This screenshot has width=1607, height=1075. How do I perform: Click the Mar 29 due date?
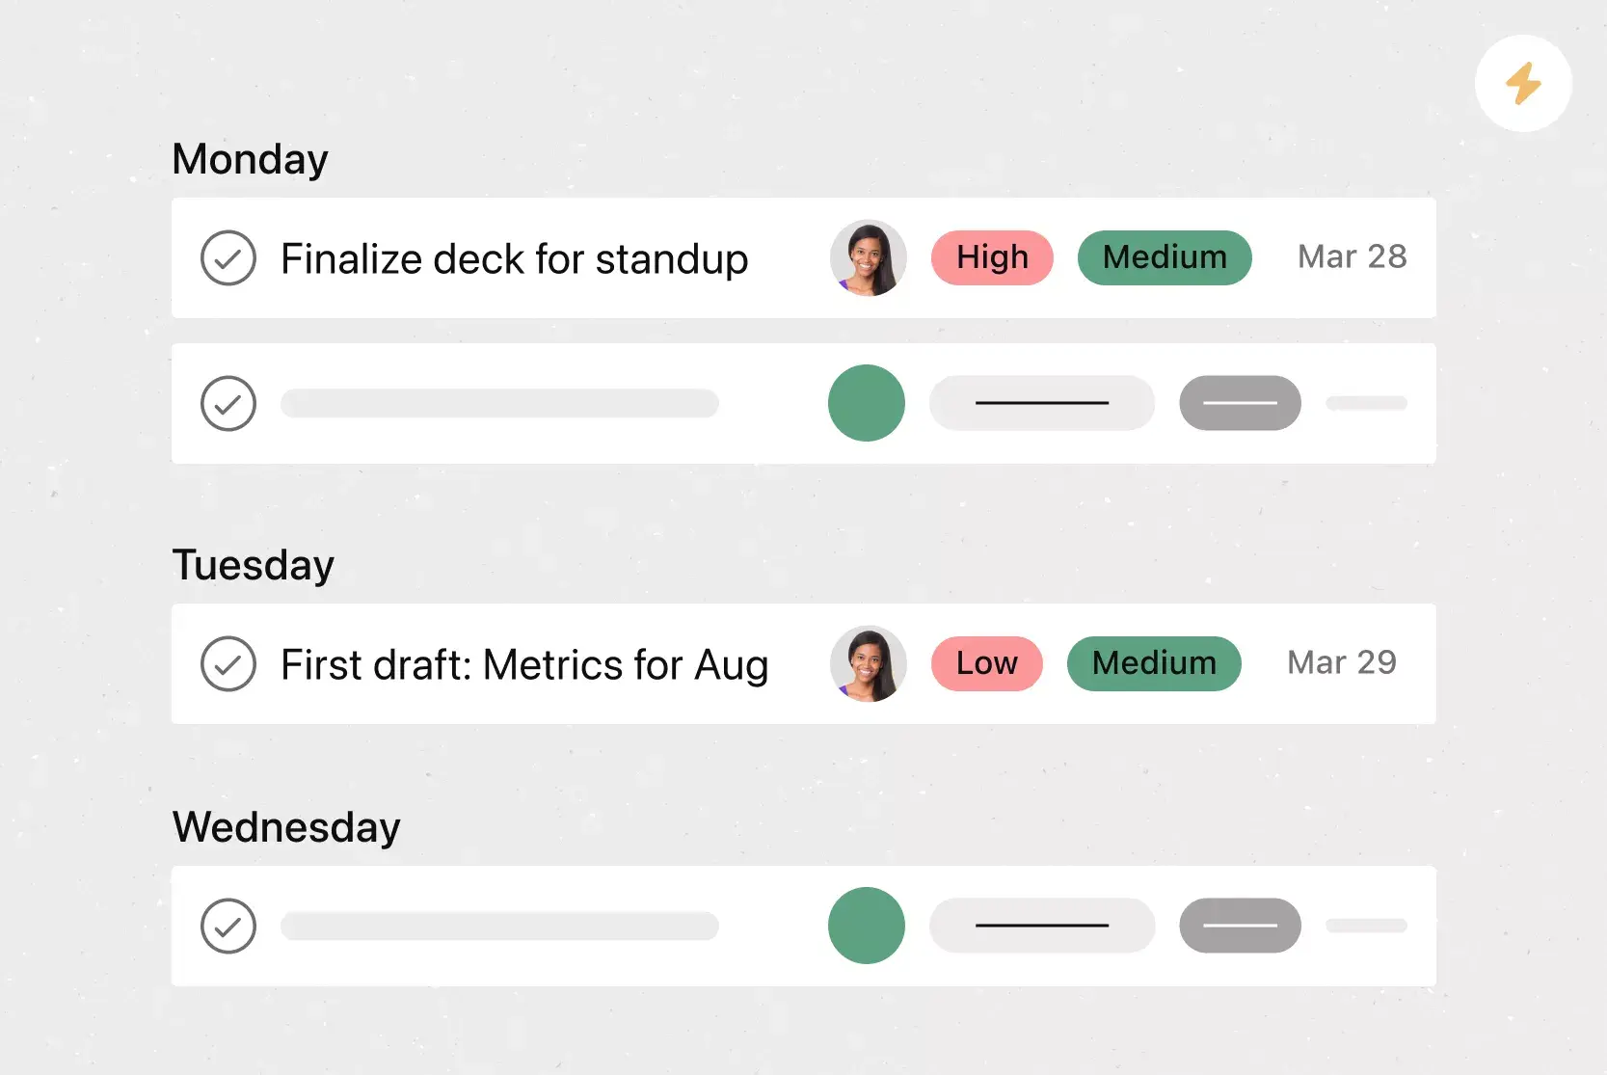coord(1341,663)
